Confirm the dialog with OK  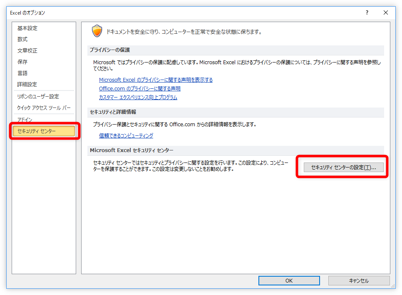[289, 281]
